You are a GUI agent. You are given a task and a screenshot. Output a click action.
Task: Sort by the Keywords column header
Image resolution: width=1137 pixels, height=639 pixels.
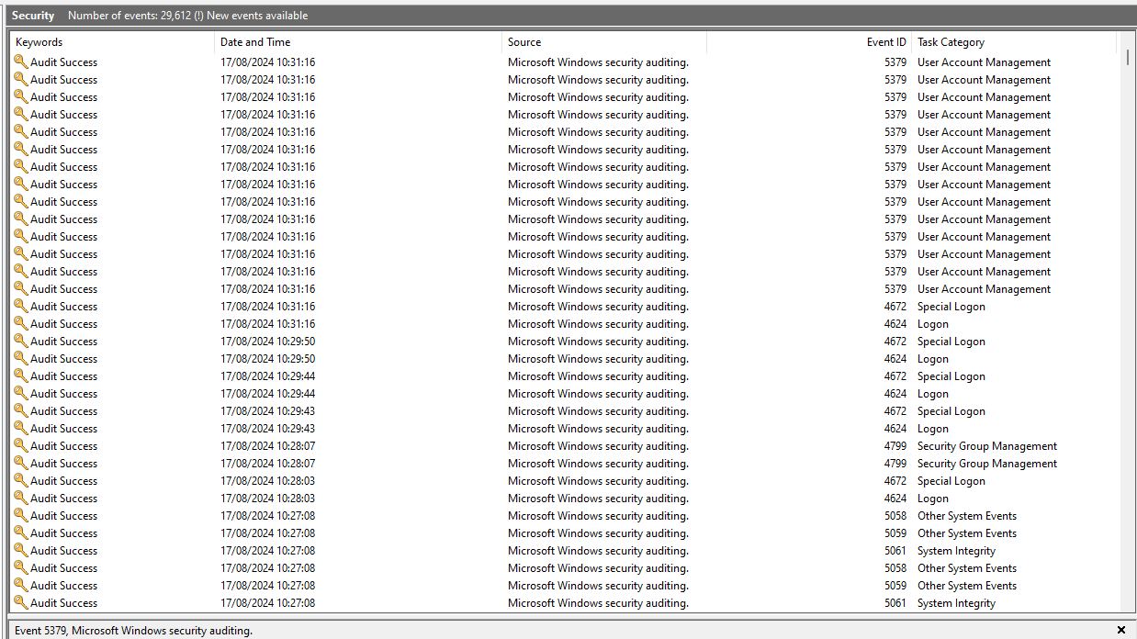pyautogui.click(x=112, y=42)
